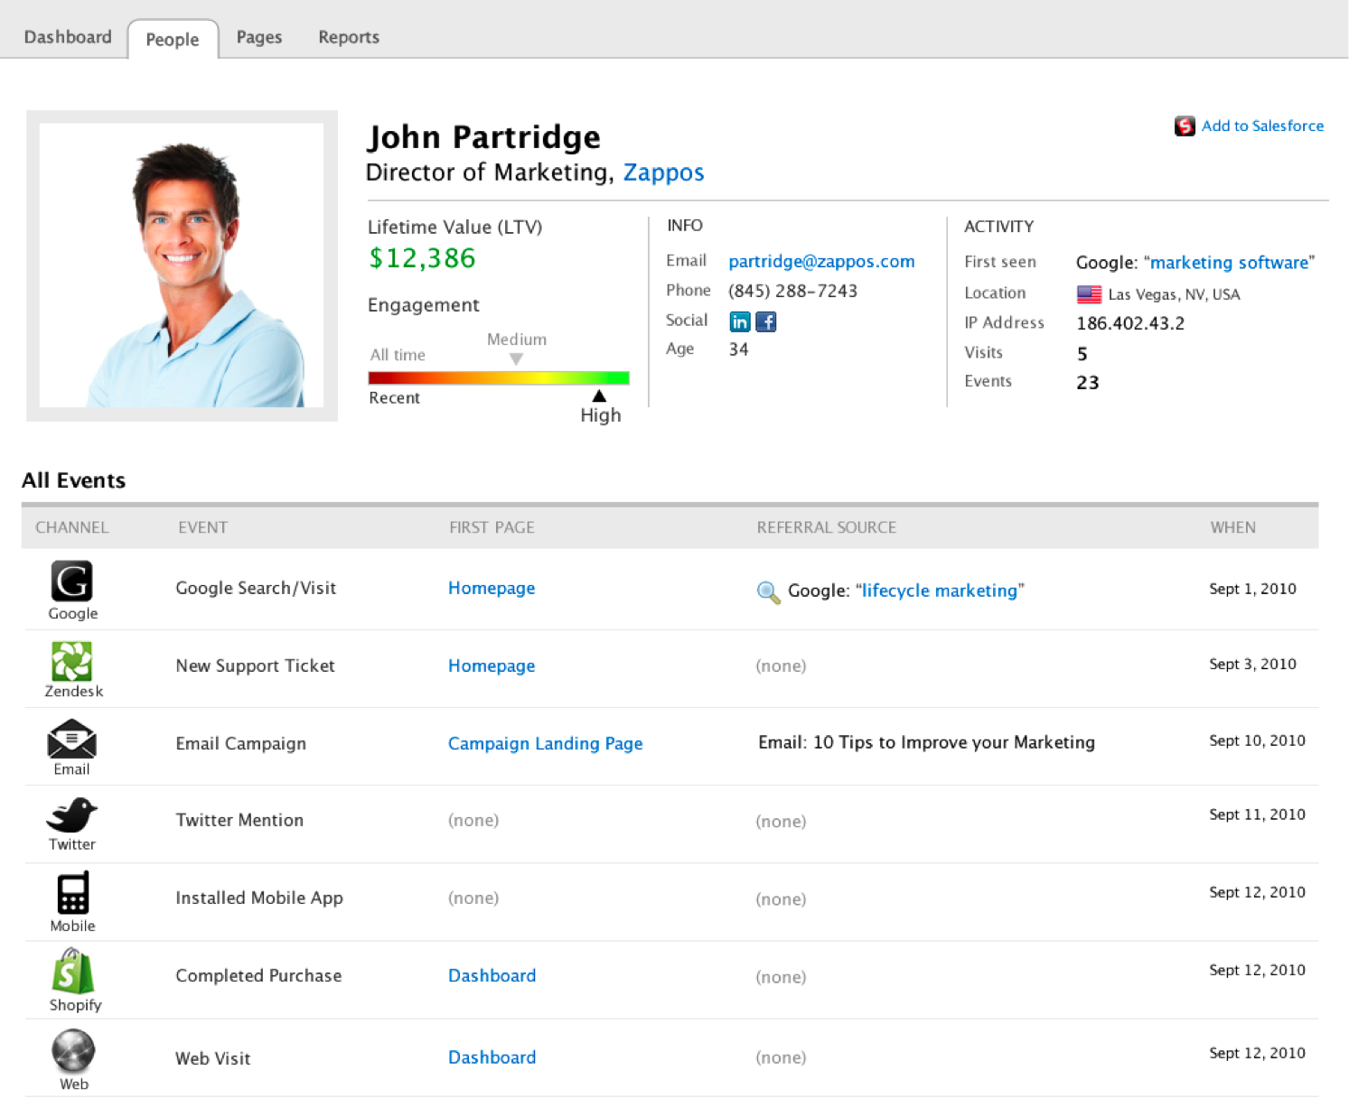Open John's LinkedIn profile icon
Screen dimensions: 1349x1098
(739, 321)
